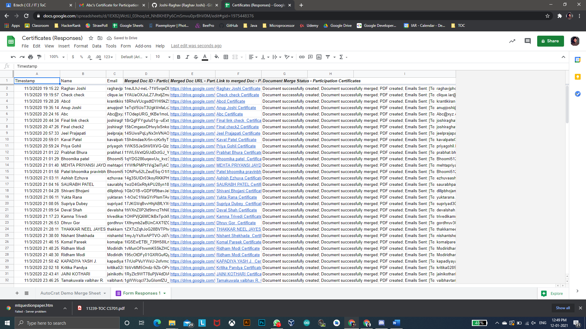Click the paint format icon
This screenshot has width=586, height=329.
pyautogui.click(x=39, y=57)
